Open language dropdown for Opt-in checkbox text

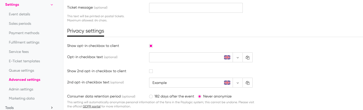point(238,58)
